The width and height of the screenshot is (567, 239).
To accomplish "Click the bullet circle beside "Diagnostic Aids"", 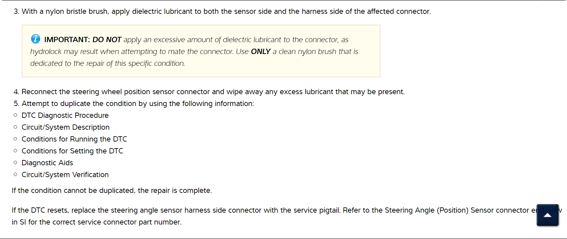I will tap(15, 162).
